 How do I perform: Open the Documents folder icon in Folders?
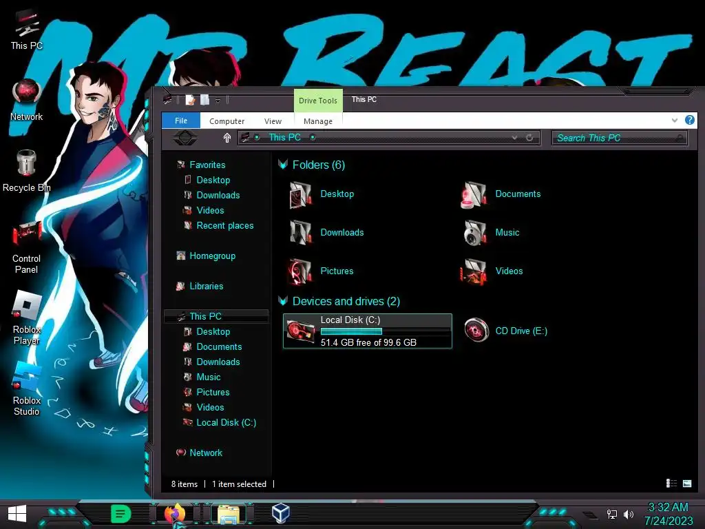tap(474, 195)
